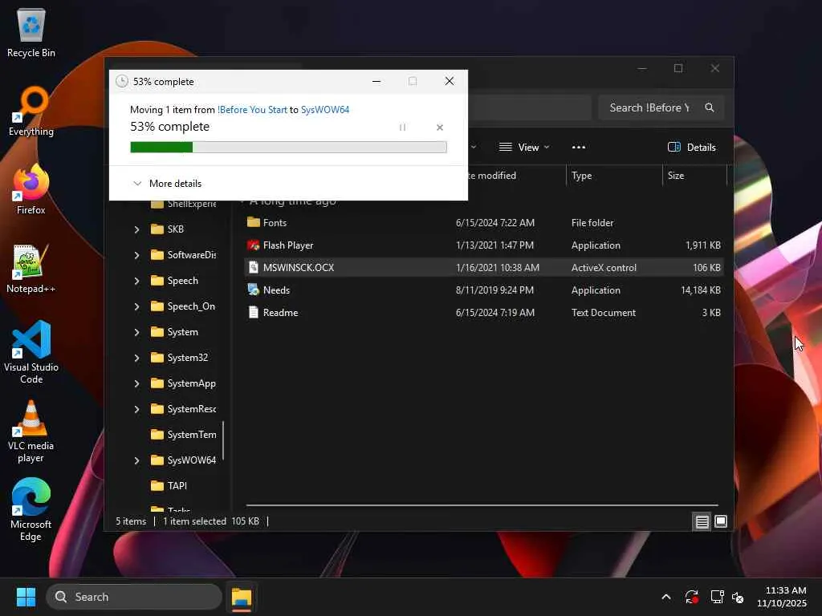Sort by the Type column header
822x616 pixels.
pos(614,176)
